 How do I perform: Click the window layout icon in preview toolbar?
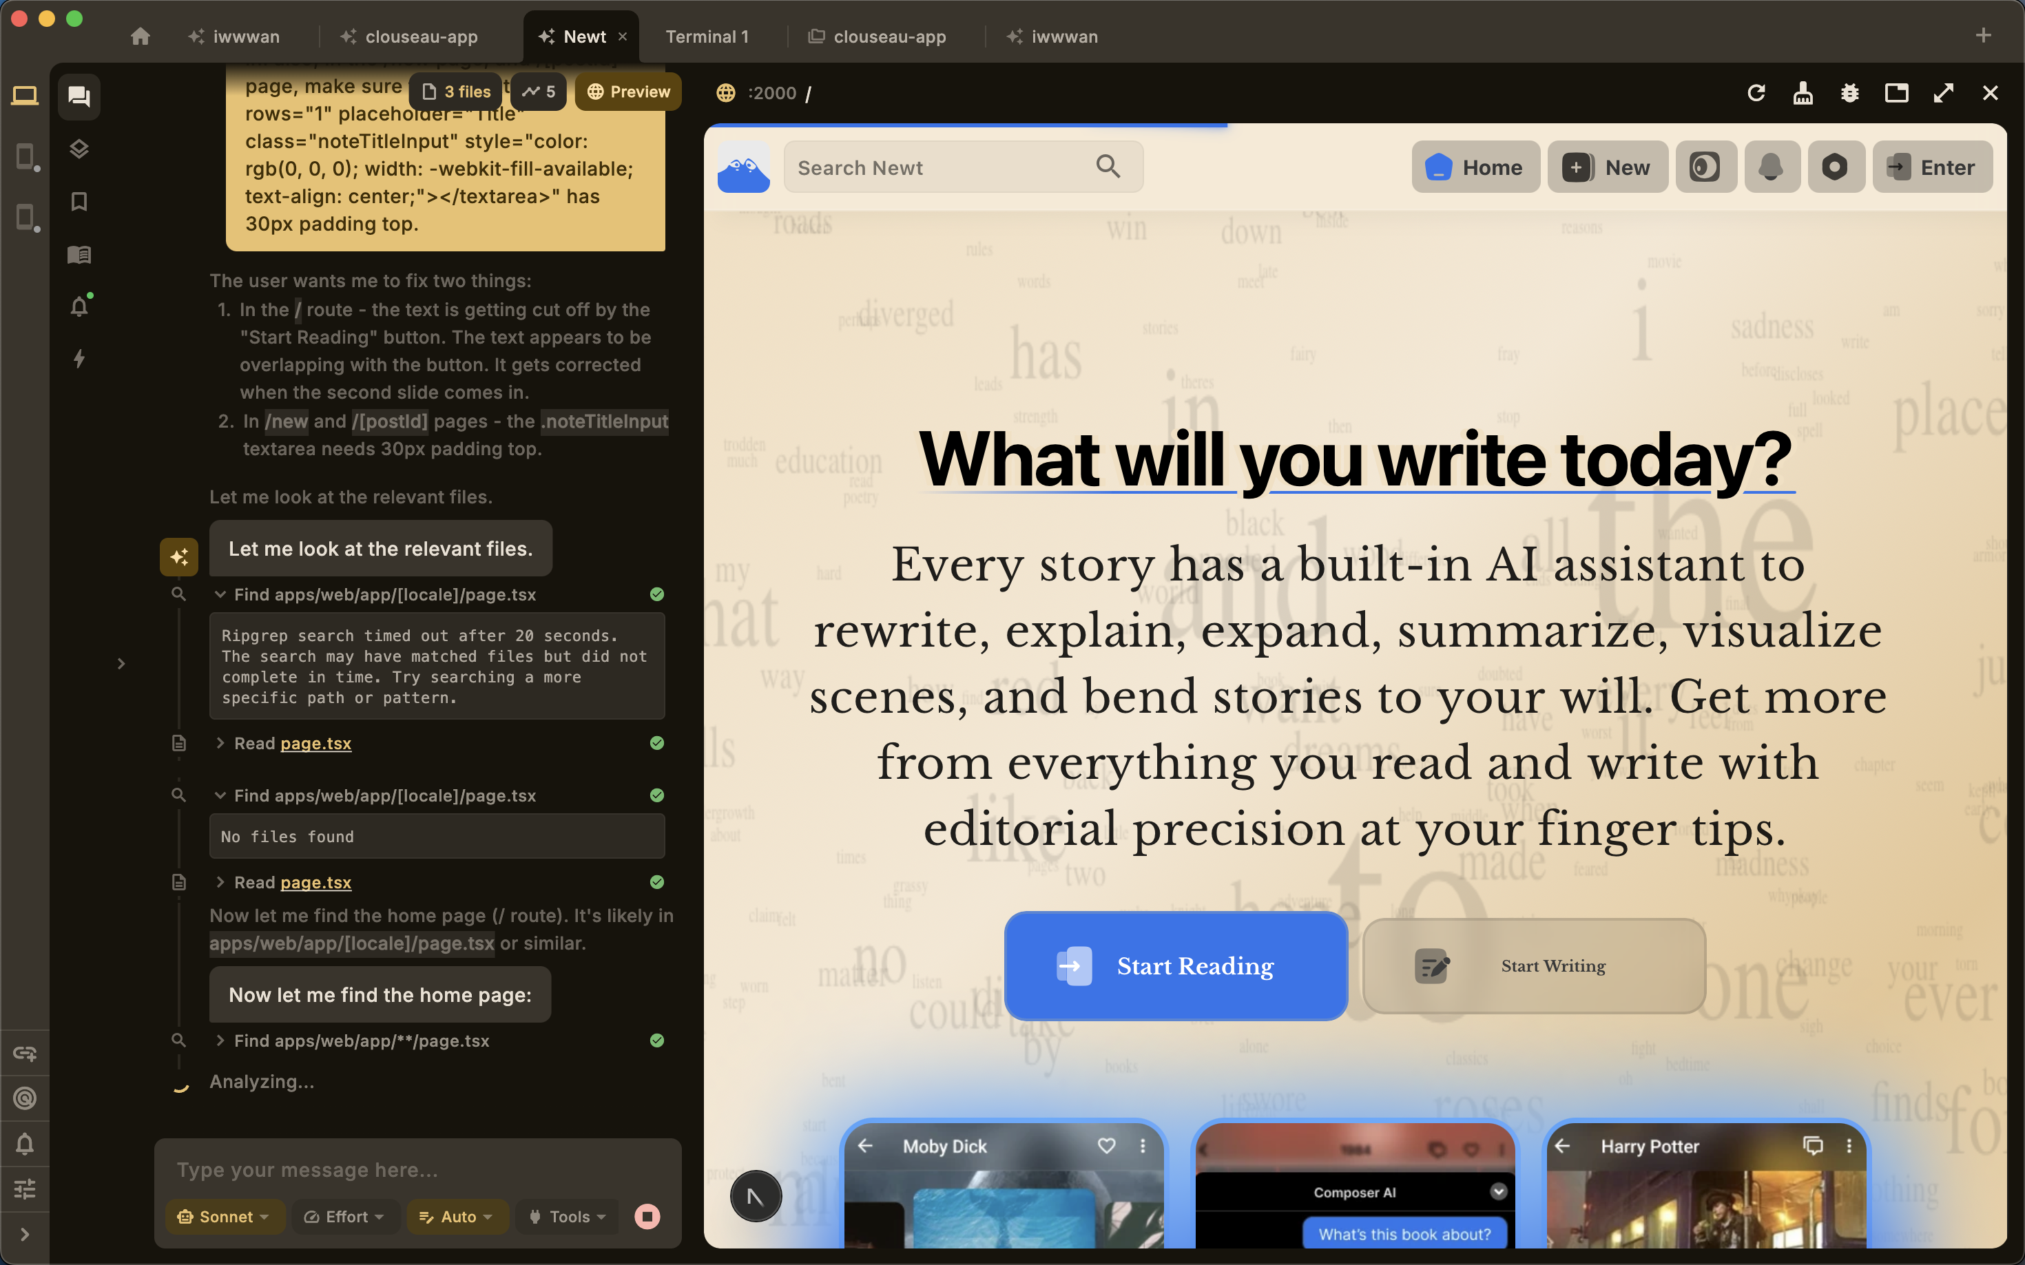tap(1897, 93)
